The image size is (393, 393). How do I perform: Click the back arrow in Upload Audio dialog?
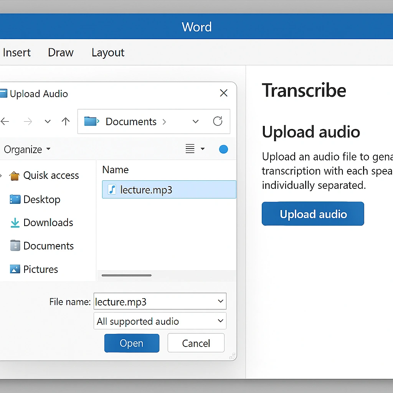click(5, 122)
